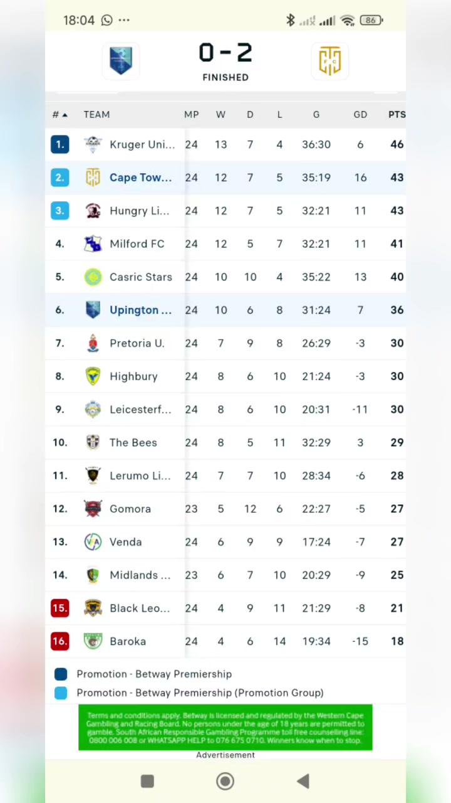Select the MP column header
451x803 pixels.
[x=191, y=114]
